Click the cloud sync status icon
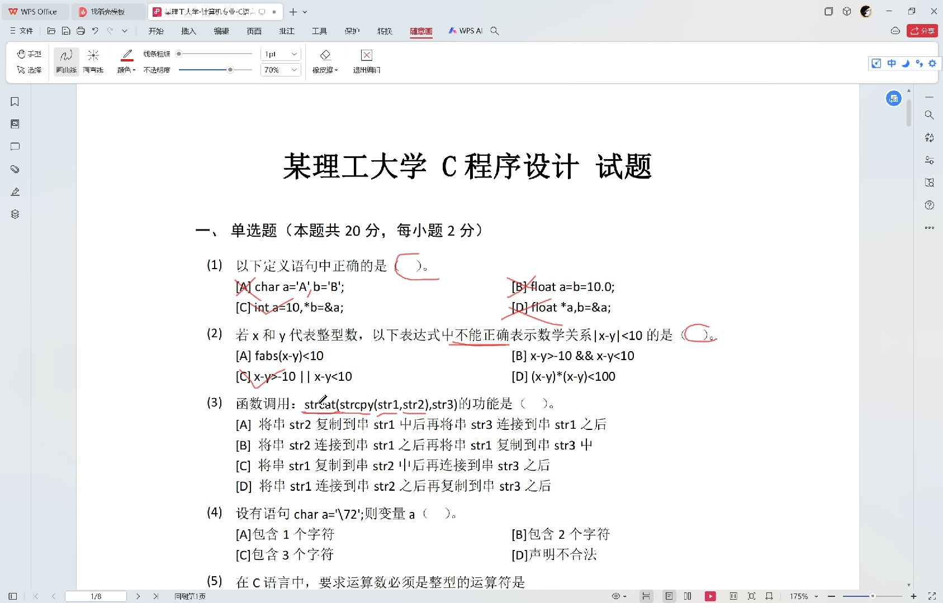Viewport: 943px width, 603px height. pyautogui.click(x=895, y=31)
